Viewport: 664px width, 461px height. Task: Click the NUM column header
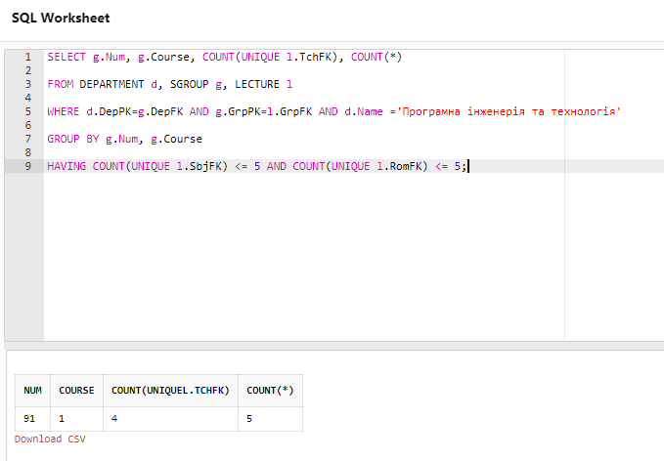[x=33, y=391]
